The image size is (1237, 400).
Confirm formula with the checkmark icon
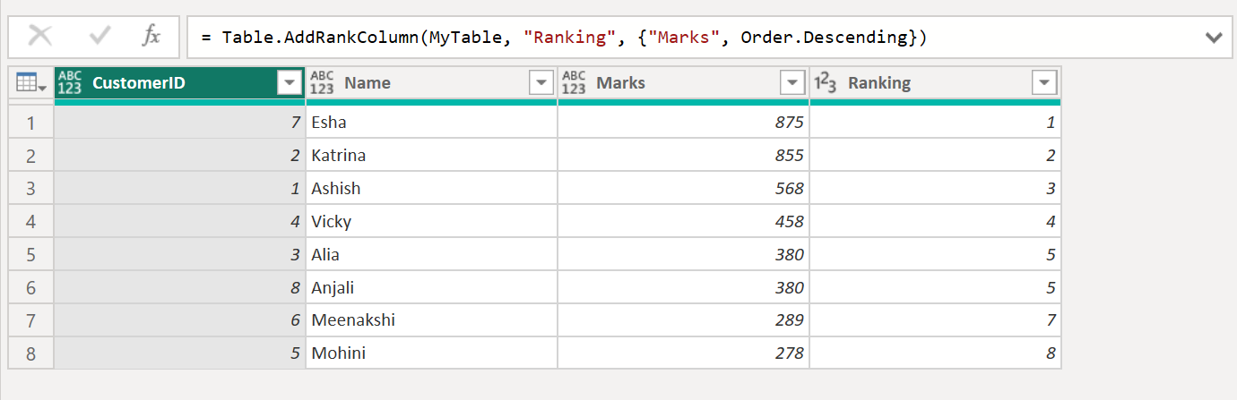(99, 37)
